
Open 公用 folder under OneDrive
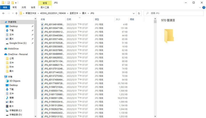click(11, 58)
